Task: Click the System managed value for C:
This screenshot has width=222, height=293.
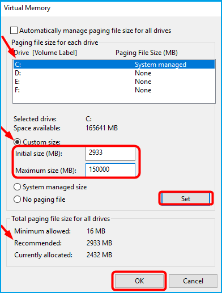Action: 160,65
